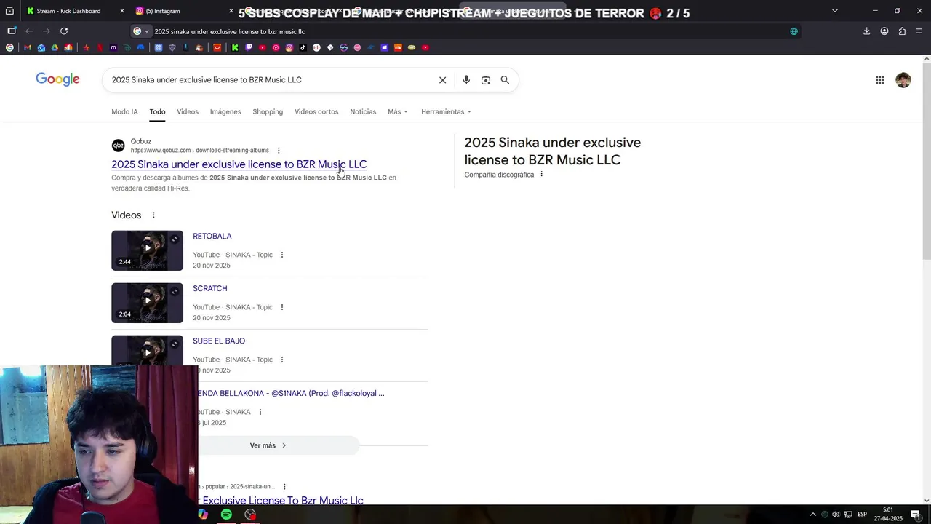Open options for the RETOBALA video result
The height and width of the screenshot is (524, 931).
tap(282, 255)
